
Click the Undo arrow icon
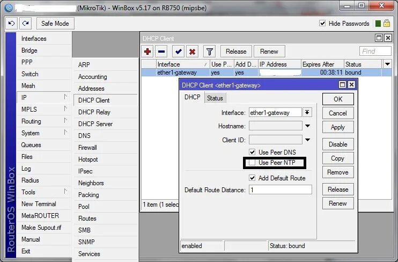pyautogui.click(x=11, y=24)
